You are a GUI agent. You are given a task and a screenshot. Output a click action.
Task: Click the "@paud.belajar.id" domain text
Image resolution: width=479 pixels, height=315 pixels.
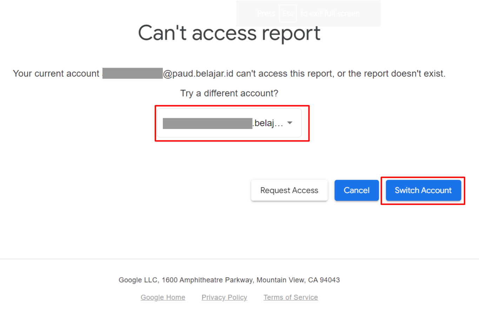(198, 74)
